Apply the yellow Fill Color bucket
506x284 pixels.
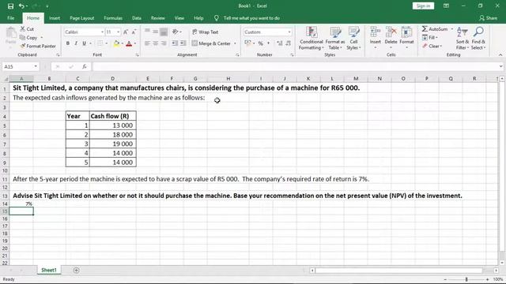click(116, 43)
